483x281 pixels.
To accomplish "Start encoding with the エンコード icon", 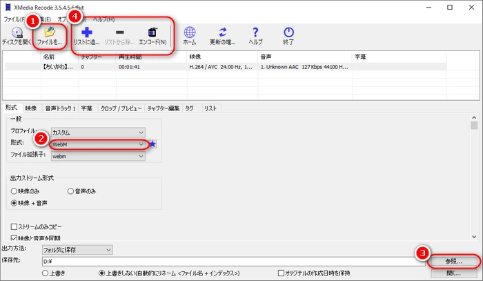I will pyautogui.click(x=152, y=32).
